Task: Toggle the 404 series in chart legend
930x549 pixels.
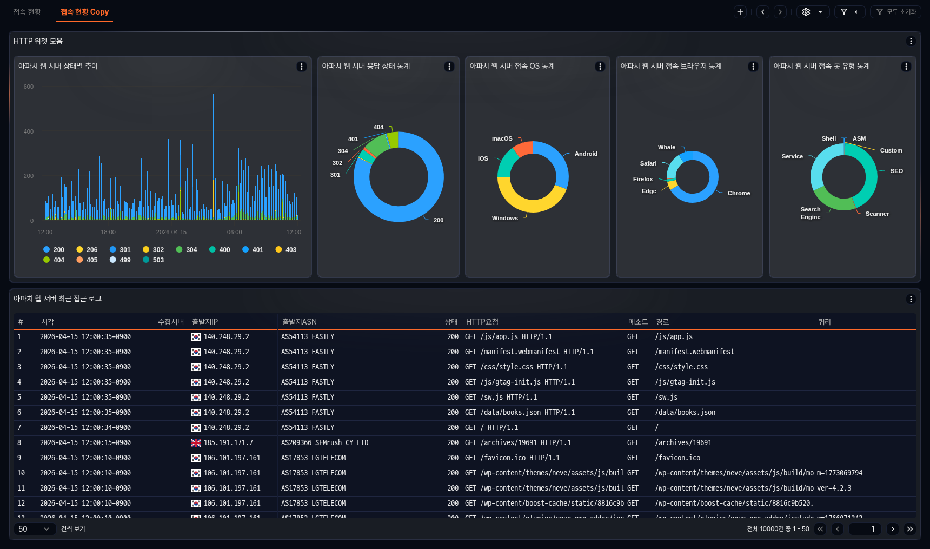Action: 54,260
